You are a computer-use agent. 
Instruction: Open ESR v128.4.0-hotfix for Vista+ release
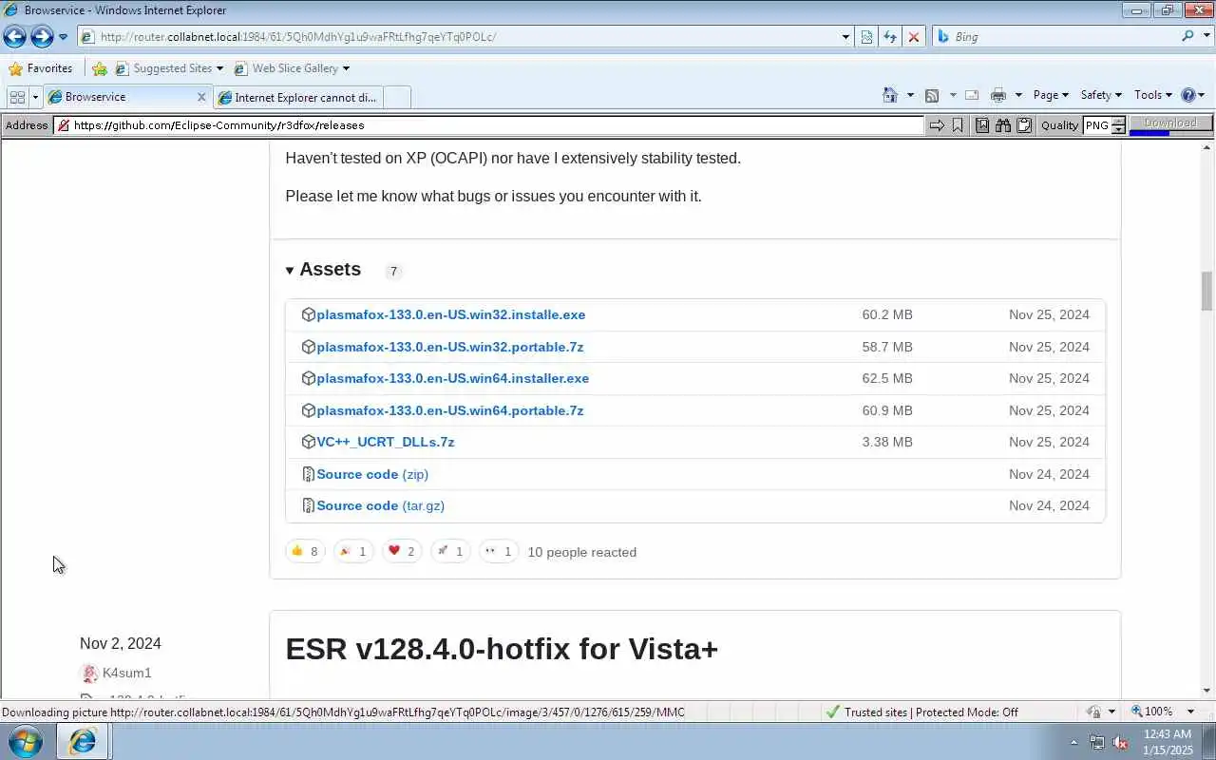click(x=502, y=649)
